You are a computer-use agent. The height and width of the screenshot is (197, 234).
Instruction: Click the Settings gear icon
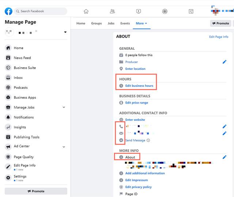click(x=8, y=178)
